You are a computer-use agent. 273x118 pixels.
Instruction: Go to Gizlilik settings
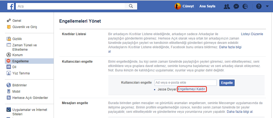17,39
